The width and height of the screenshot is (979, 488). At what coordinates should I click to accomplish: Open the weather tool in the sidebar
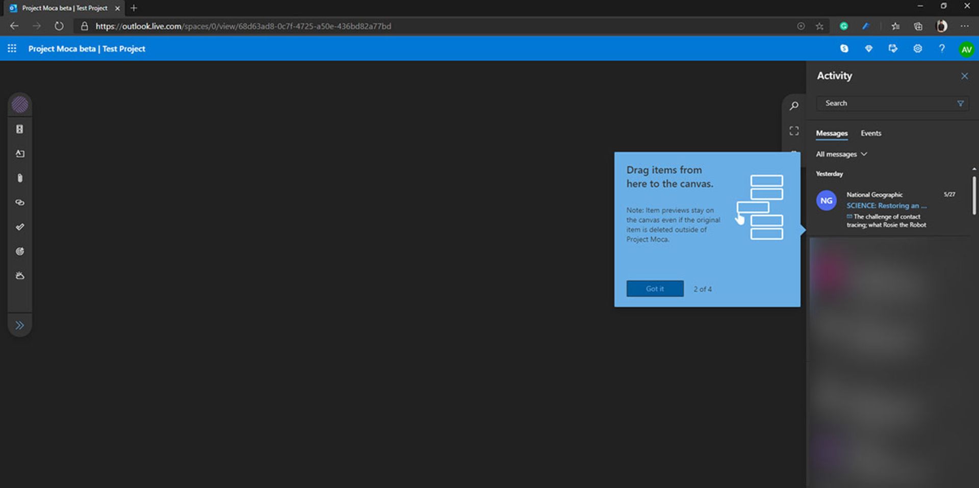[19, 275]
